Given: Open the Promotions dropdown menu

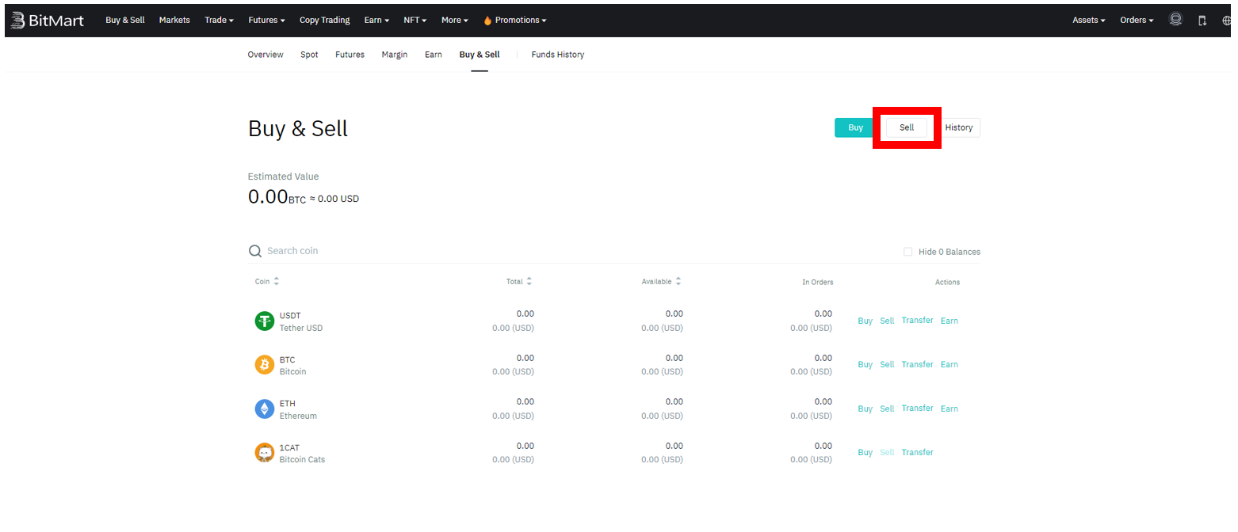Looking at the screenshot, I should 514,21.
